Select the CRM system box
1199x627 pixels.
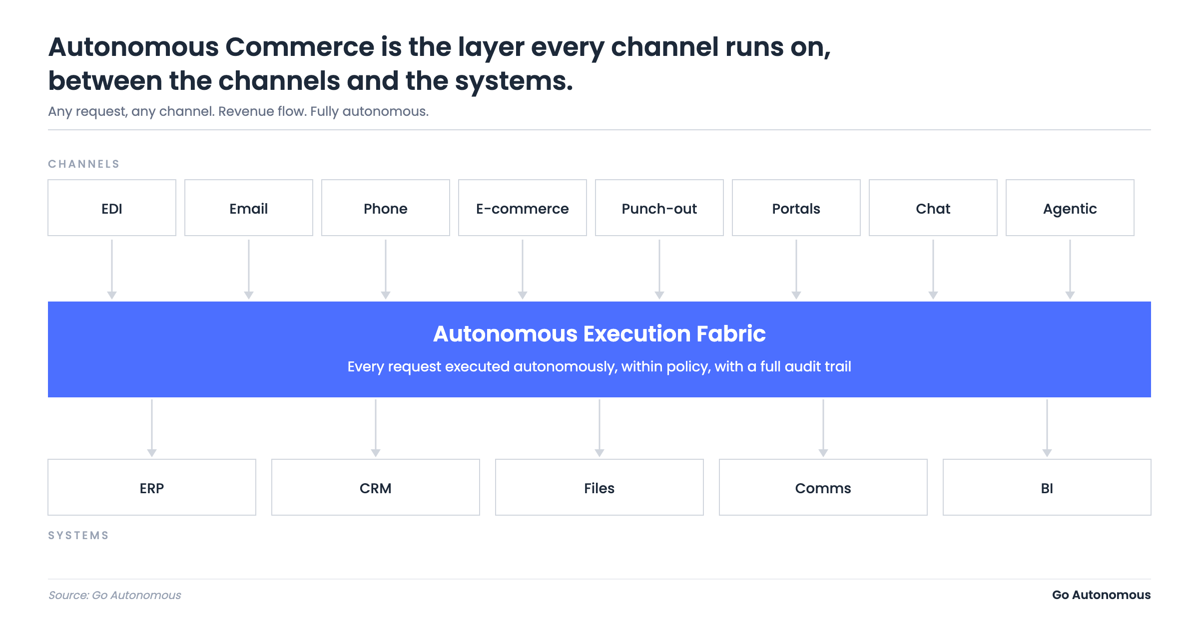click(376, 487)
